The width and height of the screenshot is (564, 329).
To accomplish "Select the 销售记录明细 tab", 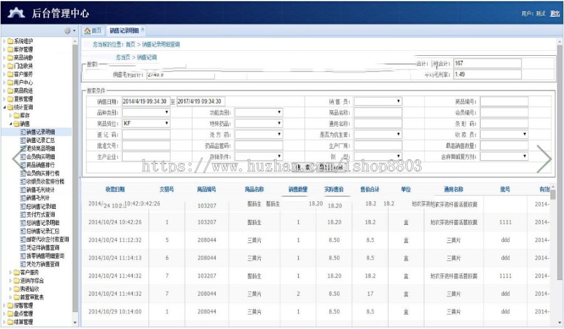I will [x=127, y=31].
